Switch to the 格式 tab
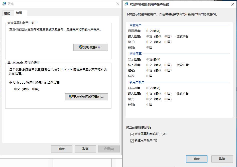This screenshot has height=167, width=237. 8,13
